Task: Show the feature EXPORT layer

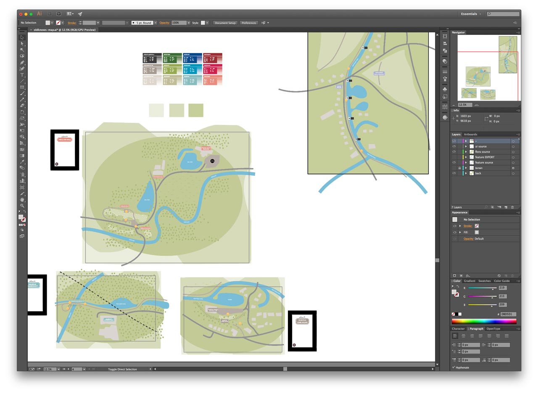Action: coord(454,157)
